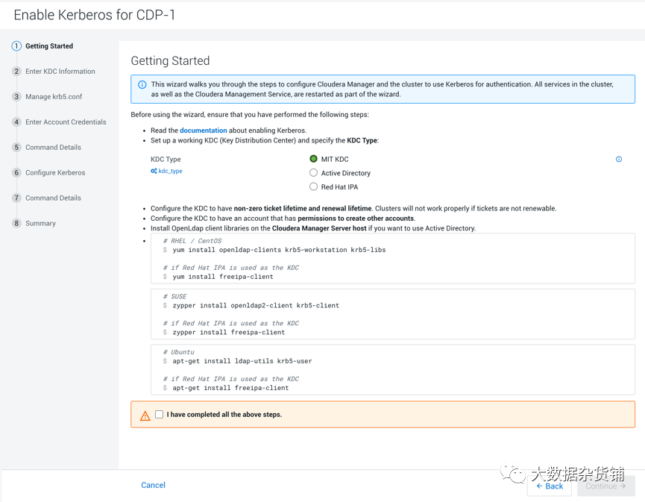Click the step 1 circle icon
The width and height of the screenshot is (645, 502).
16,46
